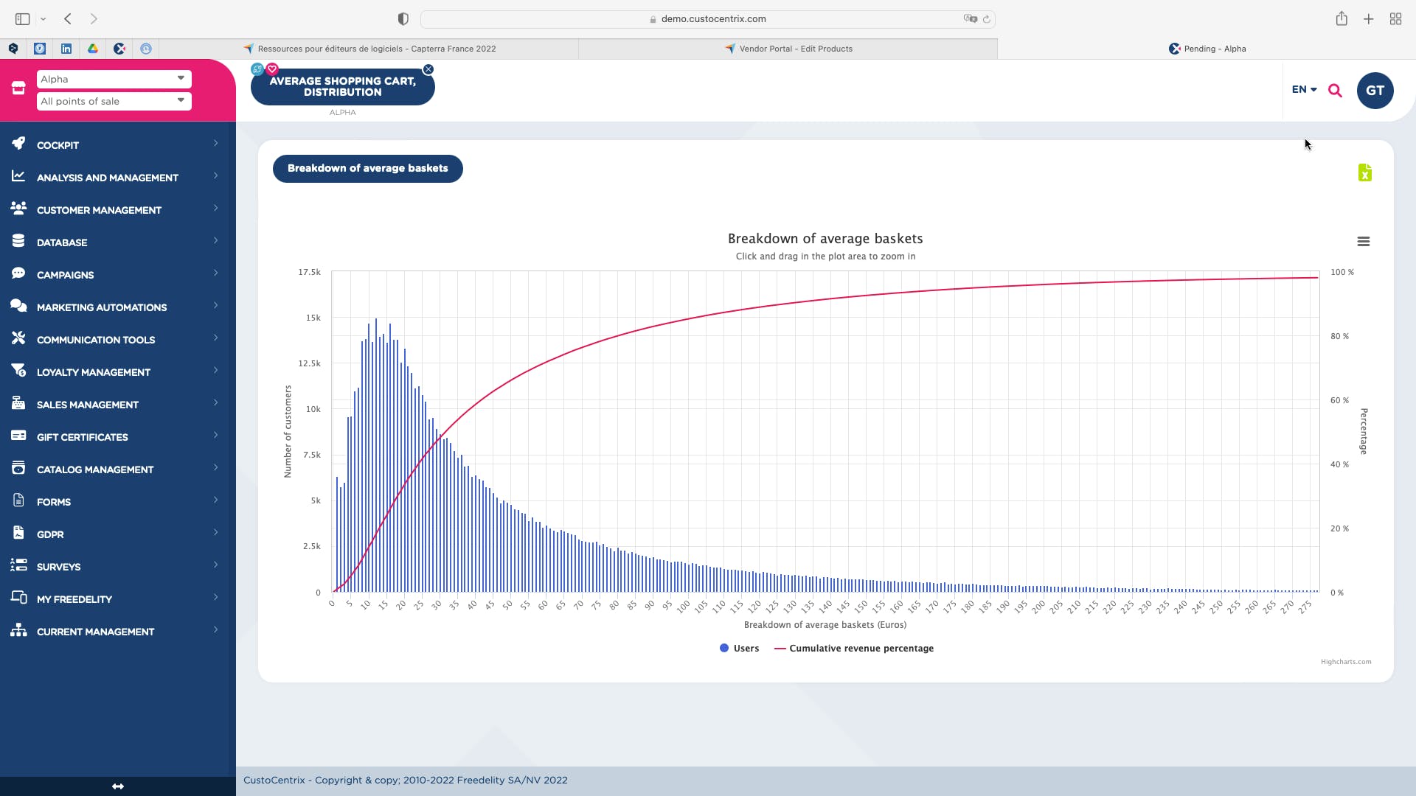Click Breakdown of average baskets button
Screen dimensions: 1416x796
tap(367, 169)
